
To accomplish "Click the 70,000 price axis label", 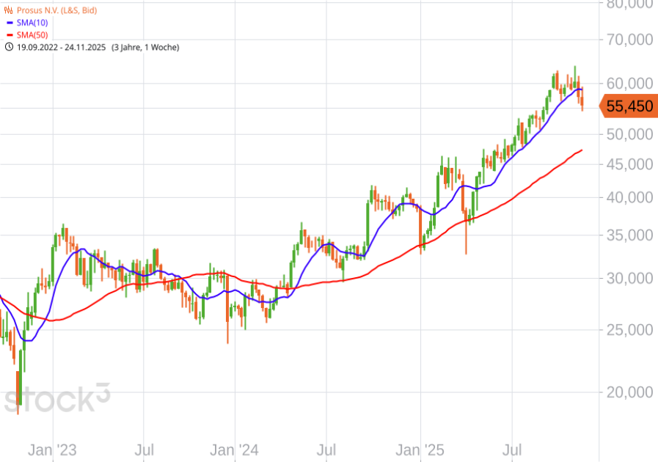I will 629,39.
